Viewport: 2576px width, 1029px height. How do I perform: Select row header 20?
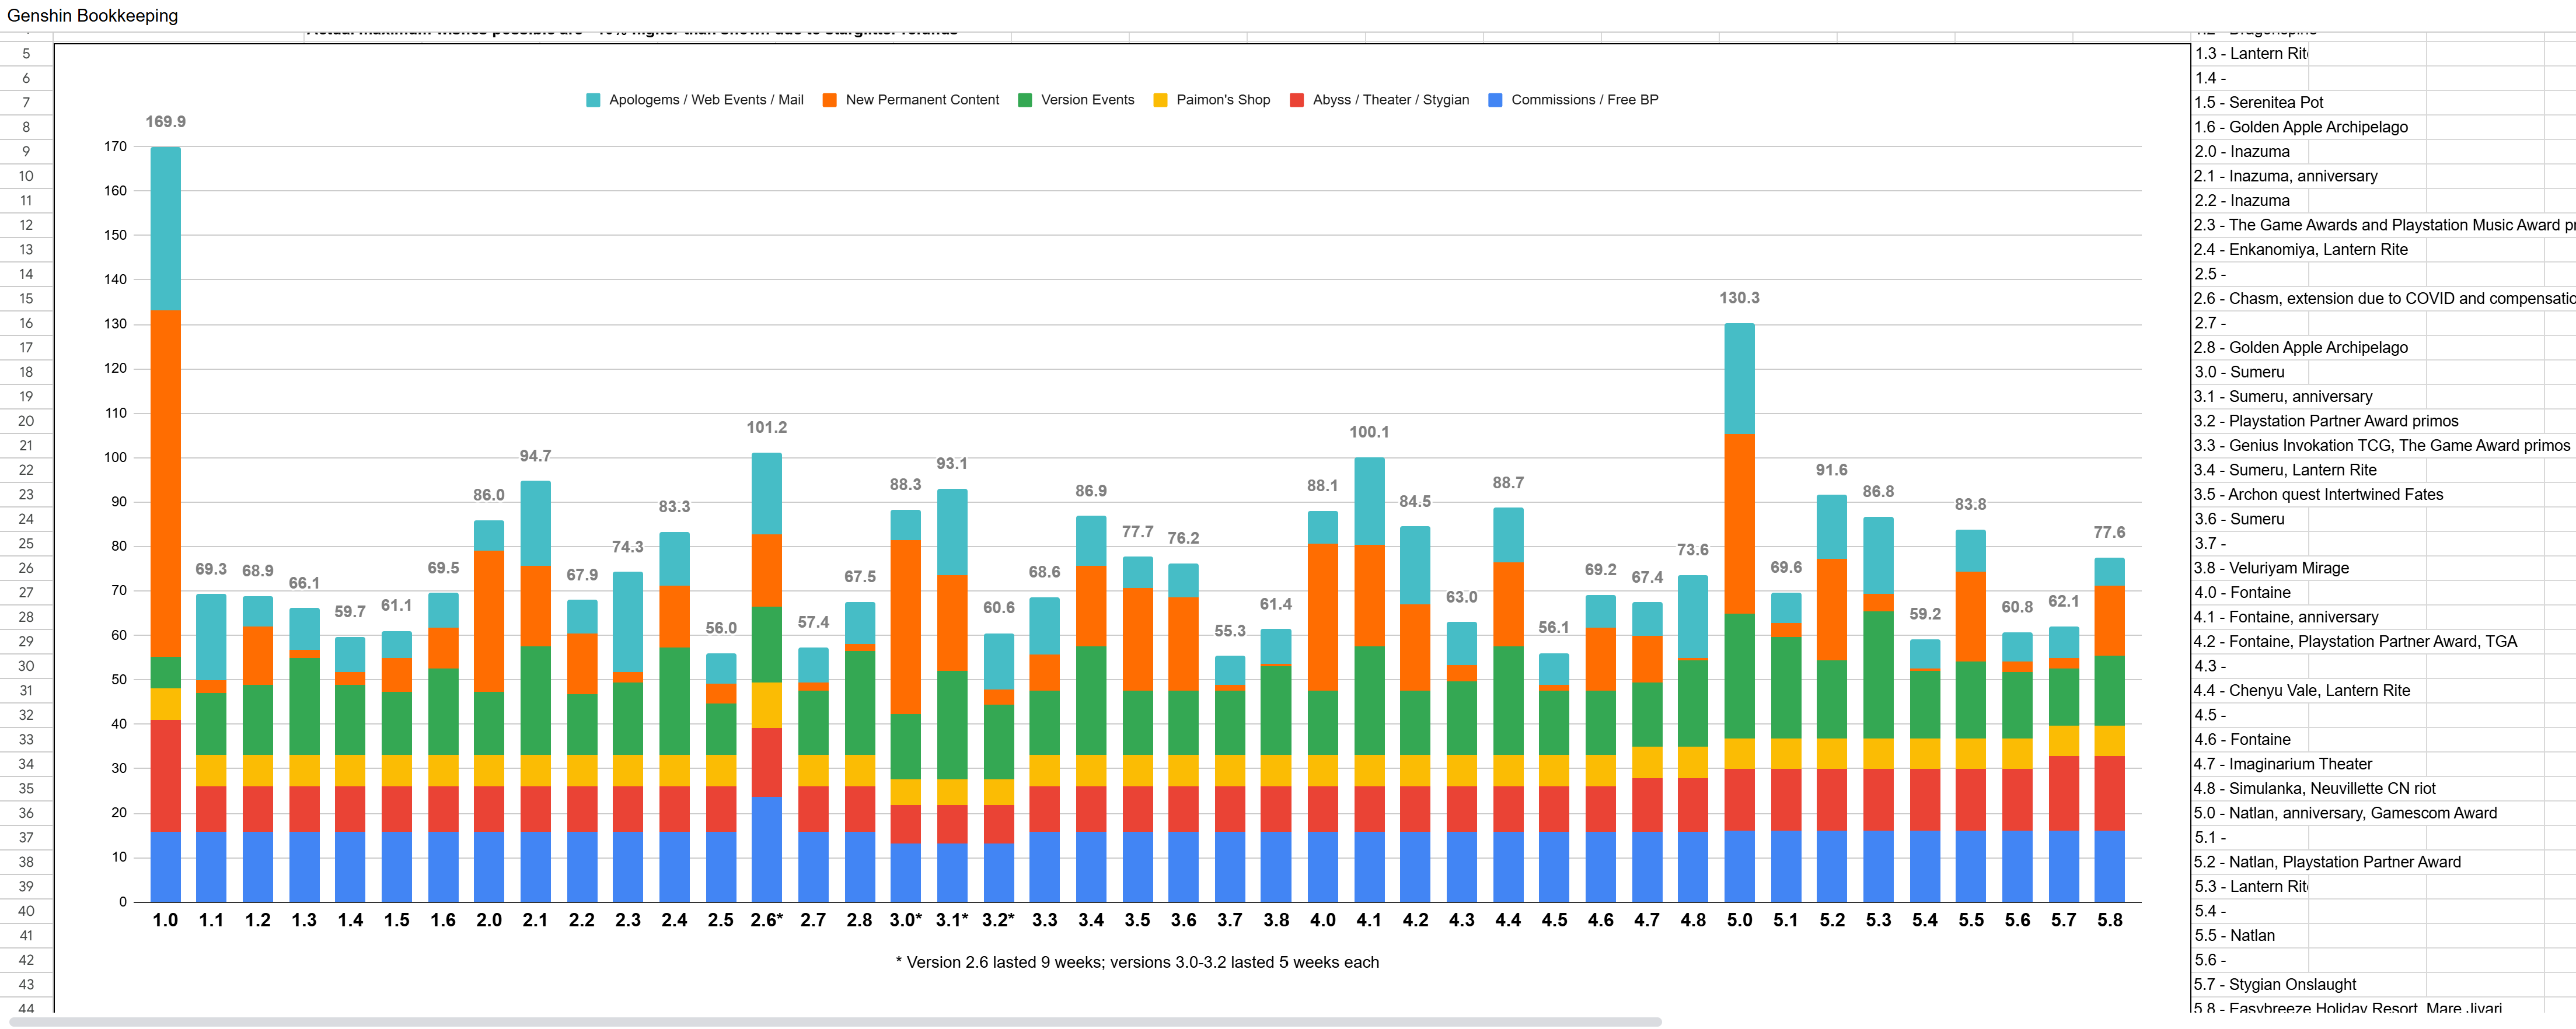[x=26, y=421]
